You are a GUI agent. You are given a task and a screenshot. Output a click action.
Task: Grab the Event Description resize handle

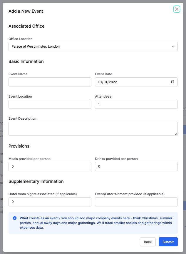176,134
